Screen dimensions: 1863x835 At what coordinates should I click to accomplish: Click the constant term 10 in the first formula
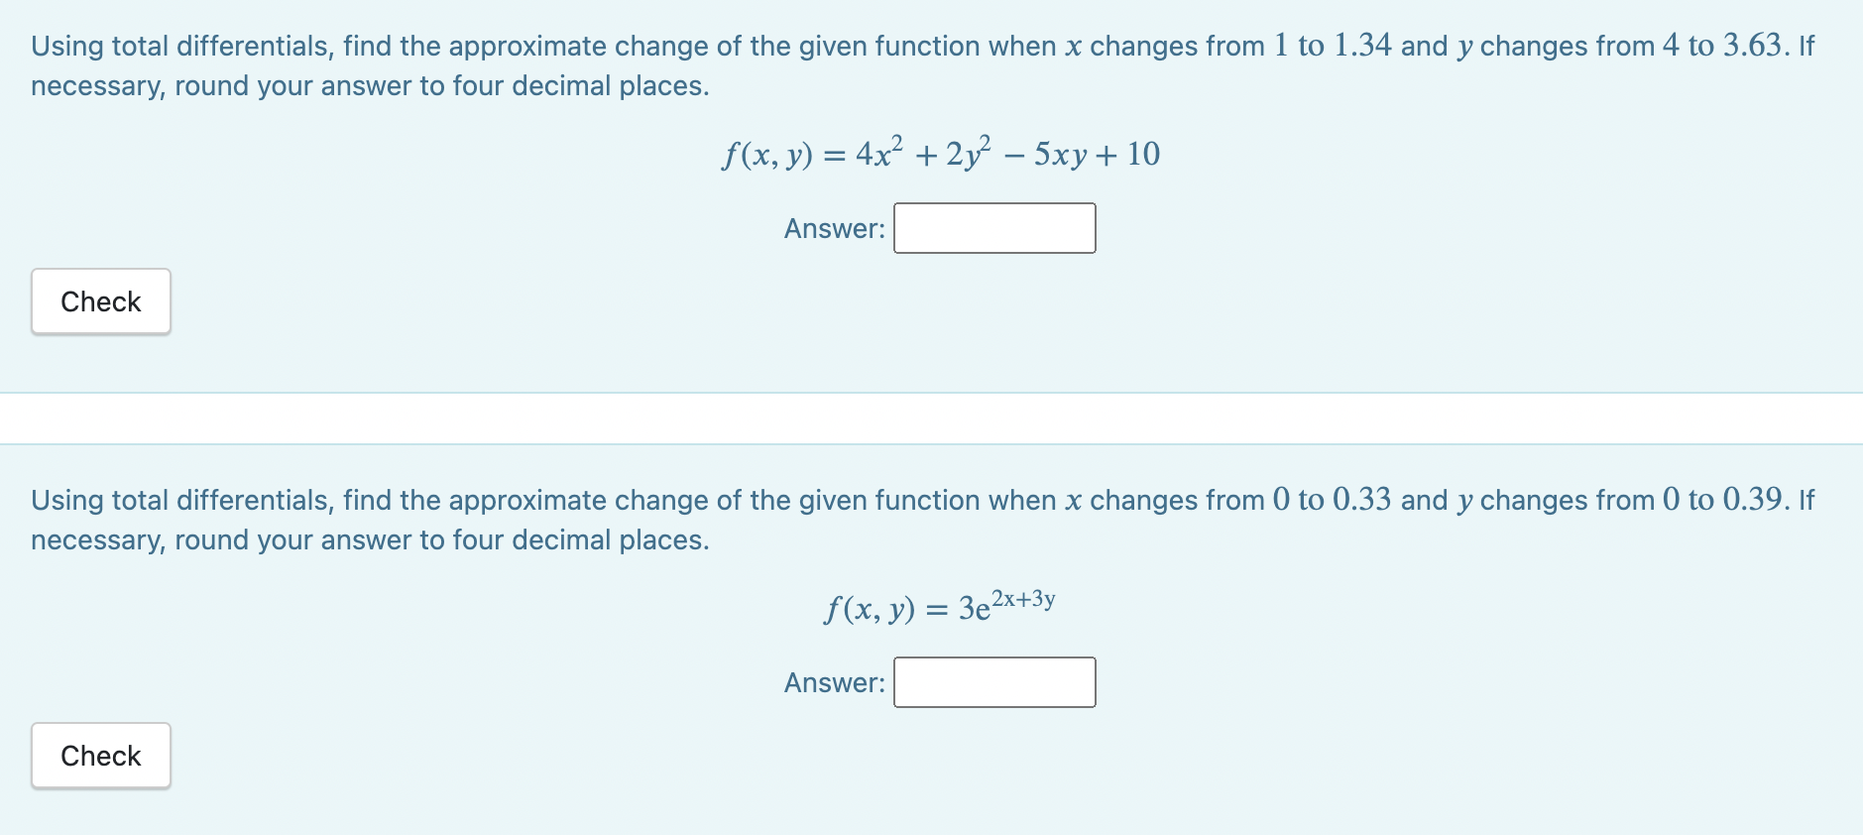(x=1145, y=153)
